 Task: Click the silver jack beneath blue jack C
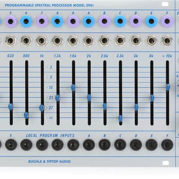tap(120, 41)
